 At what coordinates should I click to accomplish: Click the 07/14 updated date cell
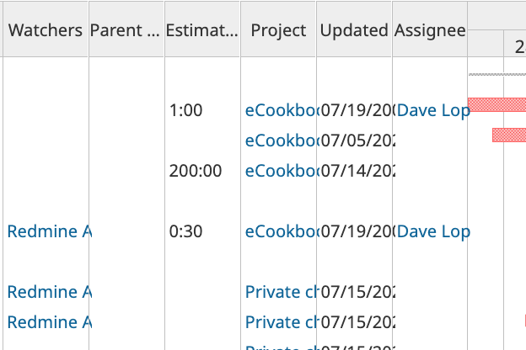tap(358, 171)
